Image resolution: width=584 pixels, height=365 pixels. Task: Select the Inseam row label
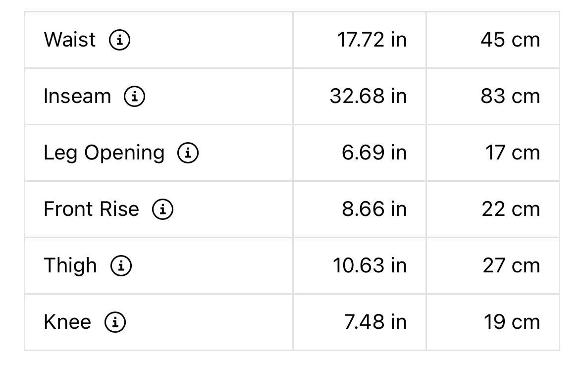pos(77,96)
